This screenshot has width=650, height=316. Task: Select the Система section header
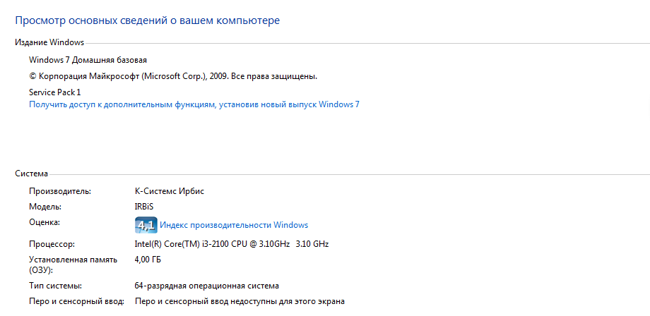(32, 174)
